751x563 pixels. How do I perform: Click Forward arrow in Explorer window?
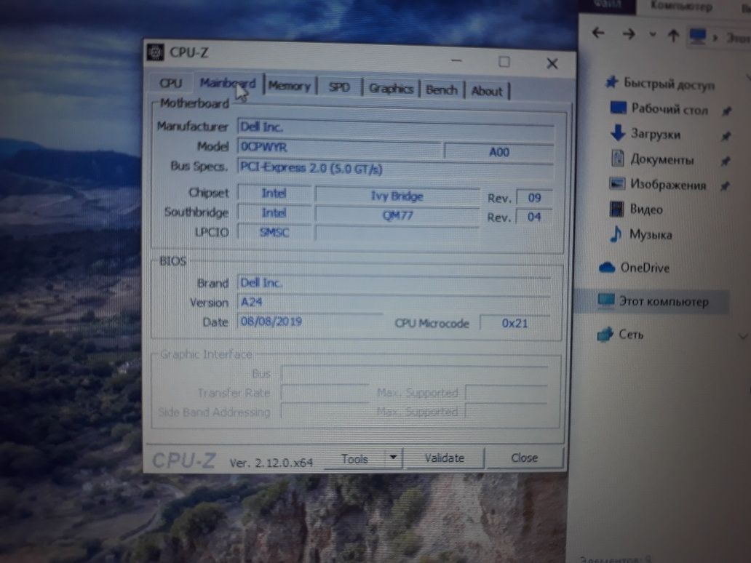(629, 34)
